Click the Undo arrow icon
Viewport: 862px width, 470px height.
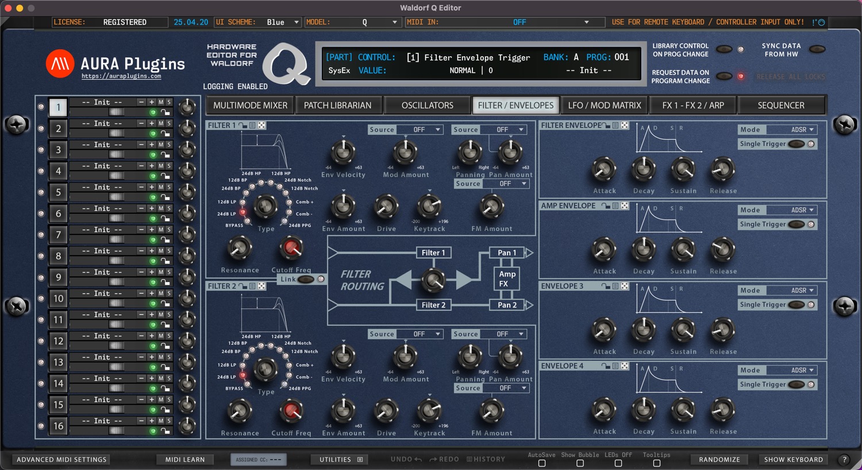418,459
